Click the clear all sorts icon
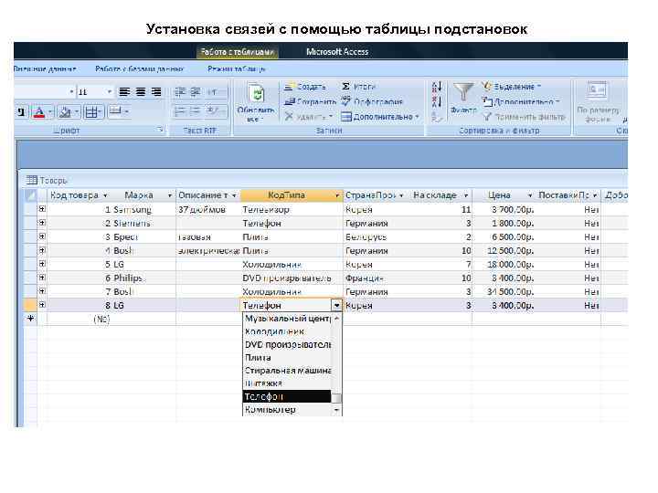658x493 pixels. coord(437,117)
